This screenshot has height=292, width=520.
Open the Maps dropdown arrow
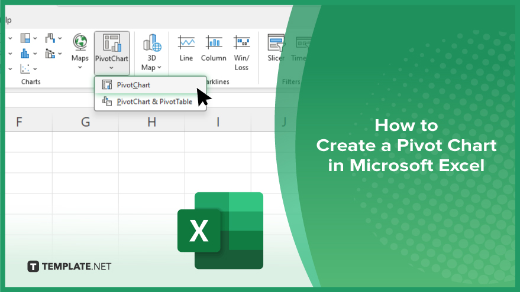pos(80,67)
